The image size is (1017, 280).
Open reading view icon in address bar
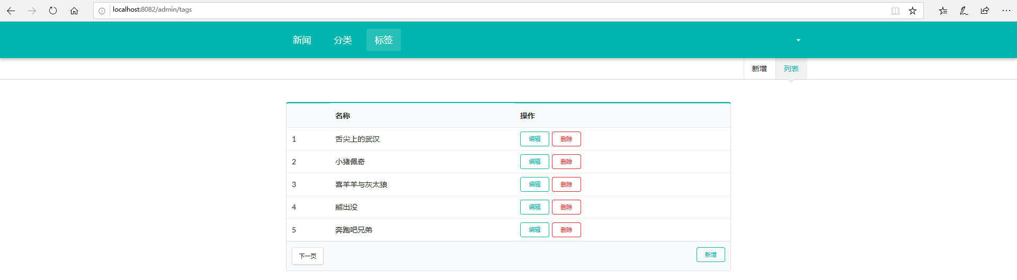pos(895,11)
